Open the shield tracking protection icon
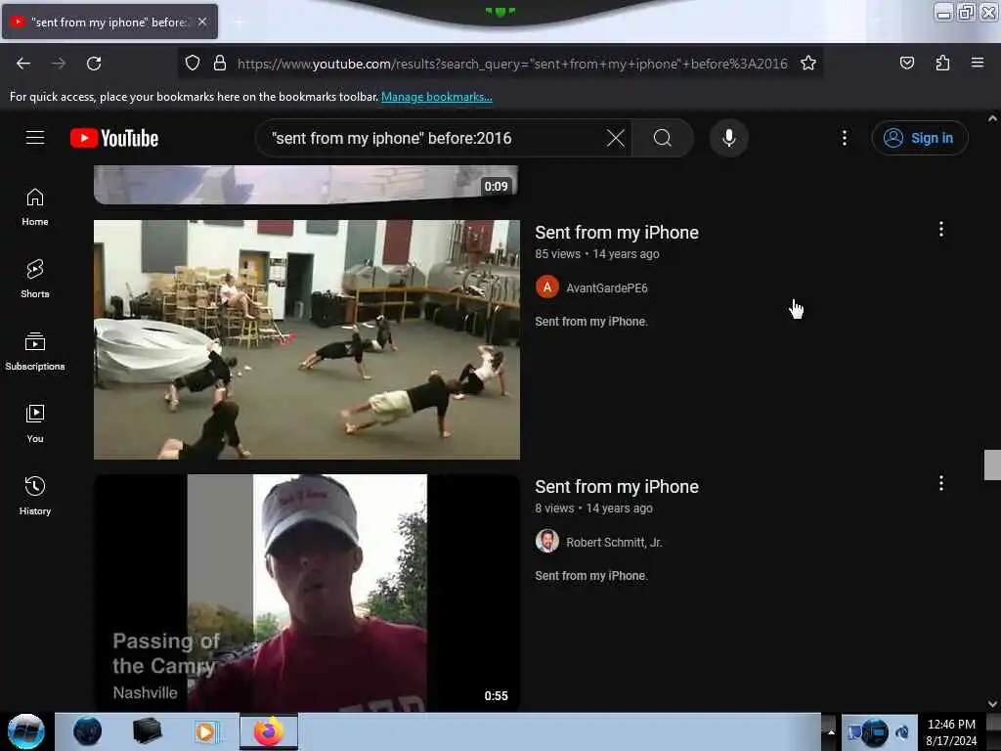Screen dimensions: 1001x751 pos(193,64)
